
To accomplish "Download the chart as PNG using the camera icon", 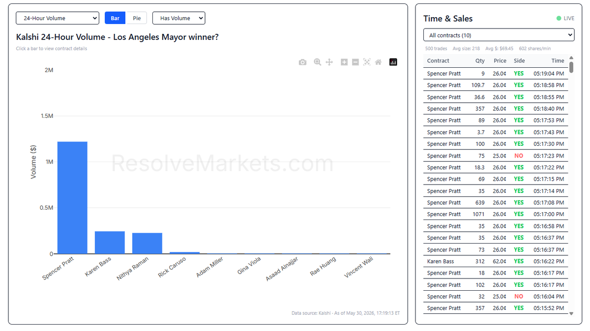I will pyautogui.click(x=302, y=62).
